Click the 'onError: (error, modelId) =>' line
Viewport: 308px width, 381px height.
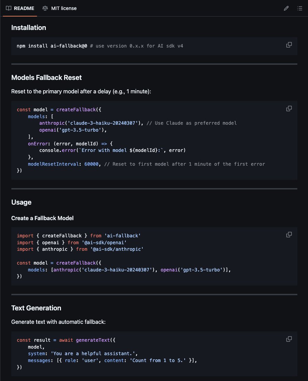click(x=70, y=144)
